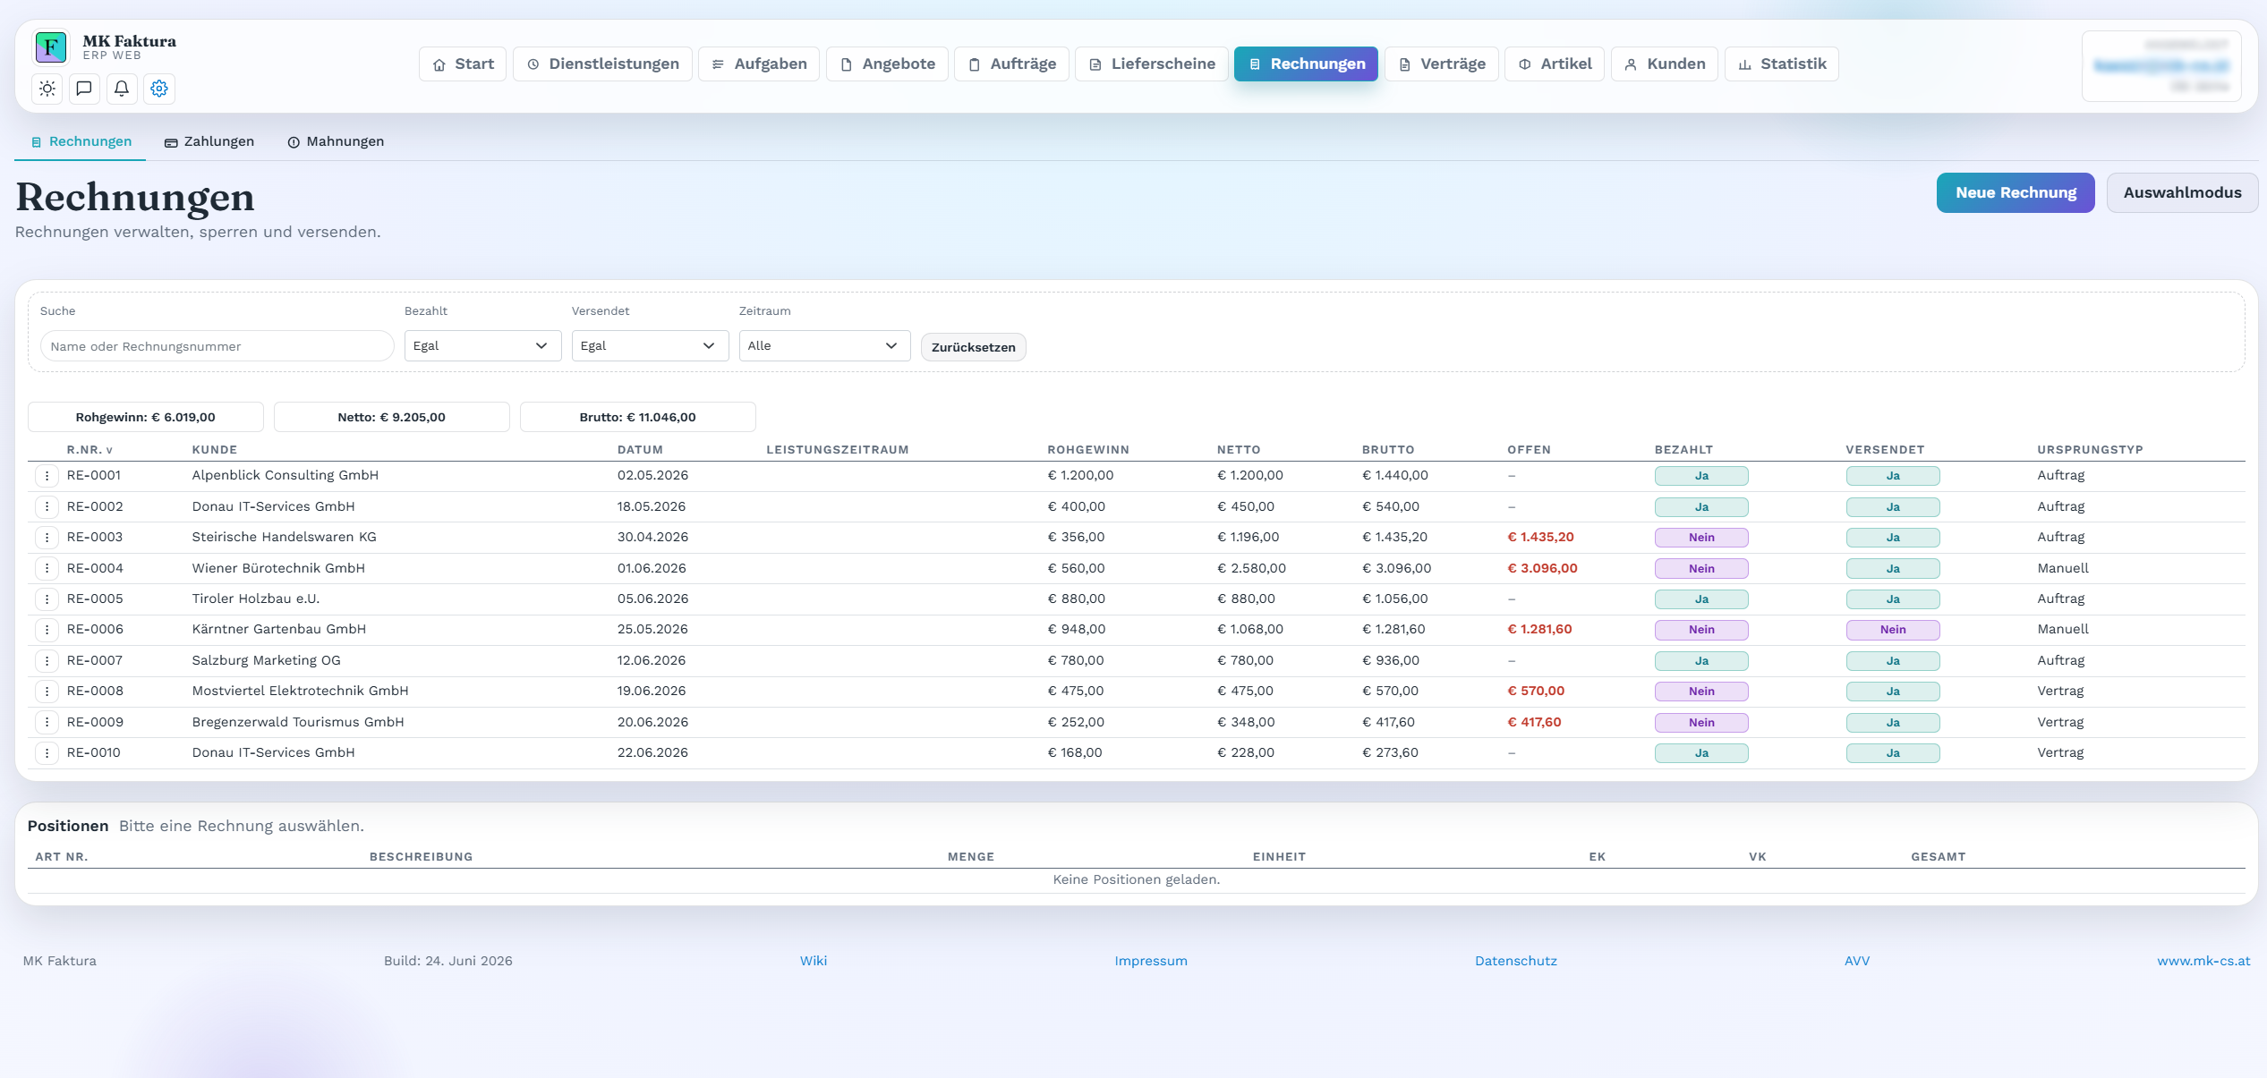Switch to the Zahlungen tab
2267x1078 pixels.
tap(209, 142)
